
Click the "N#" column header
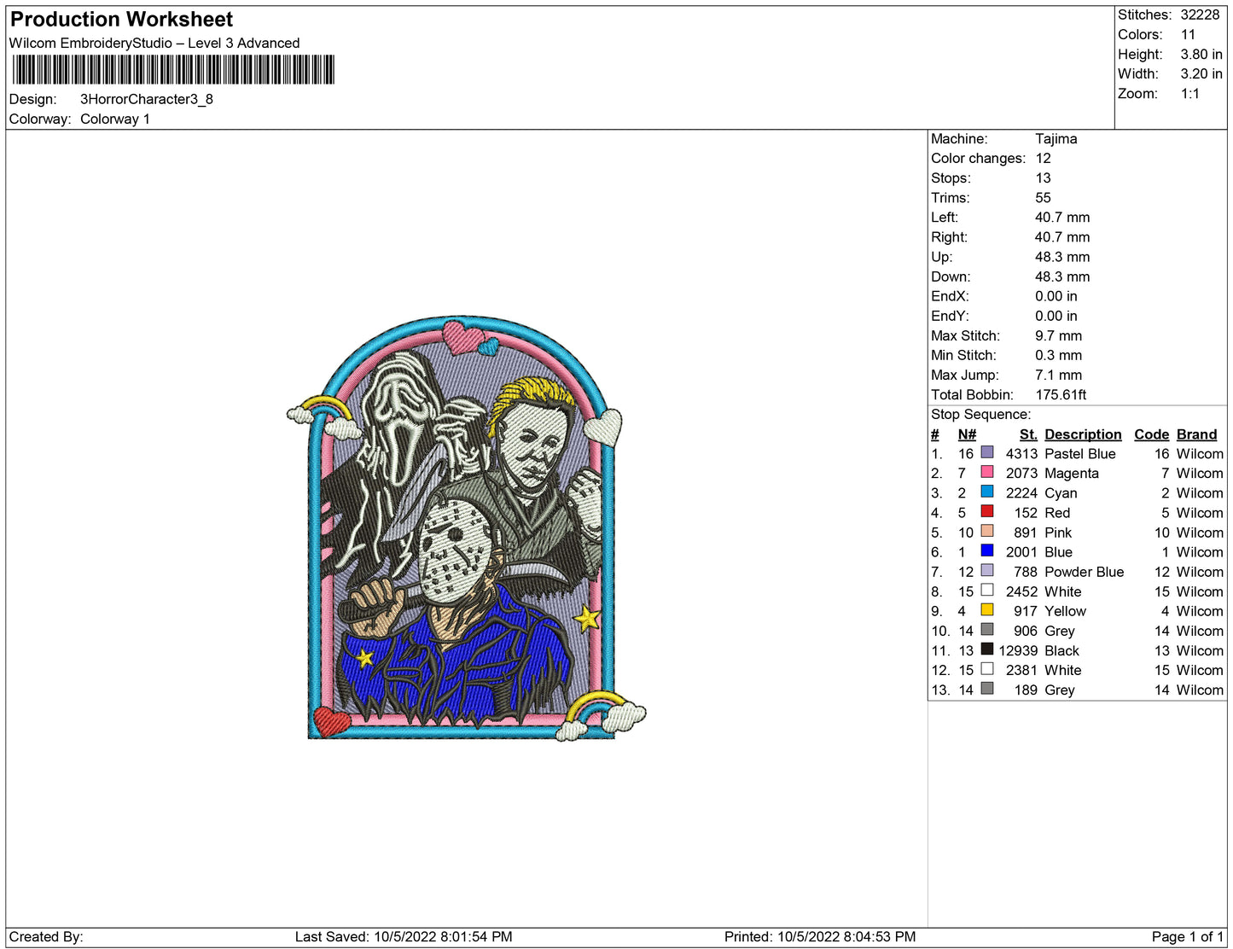(x=967, y=434)
